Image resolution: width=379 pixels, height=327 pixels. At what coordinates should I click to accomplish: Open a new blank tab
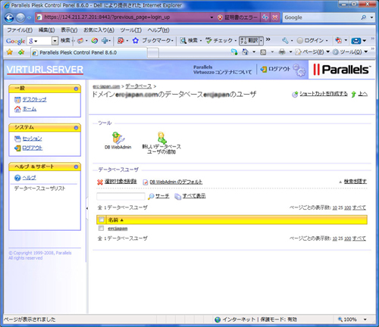(153, 53)
